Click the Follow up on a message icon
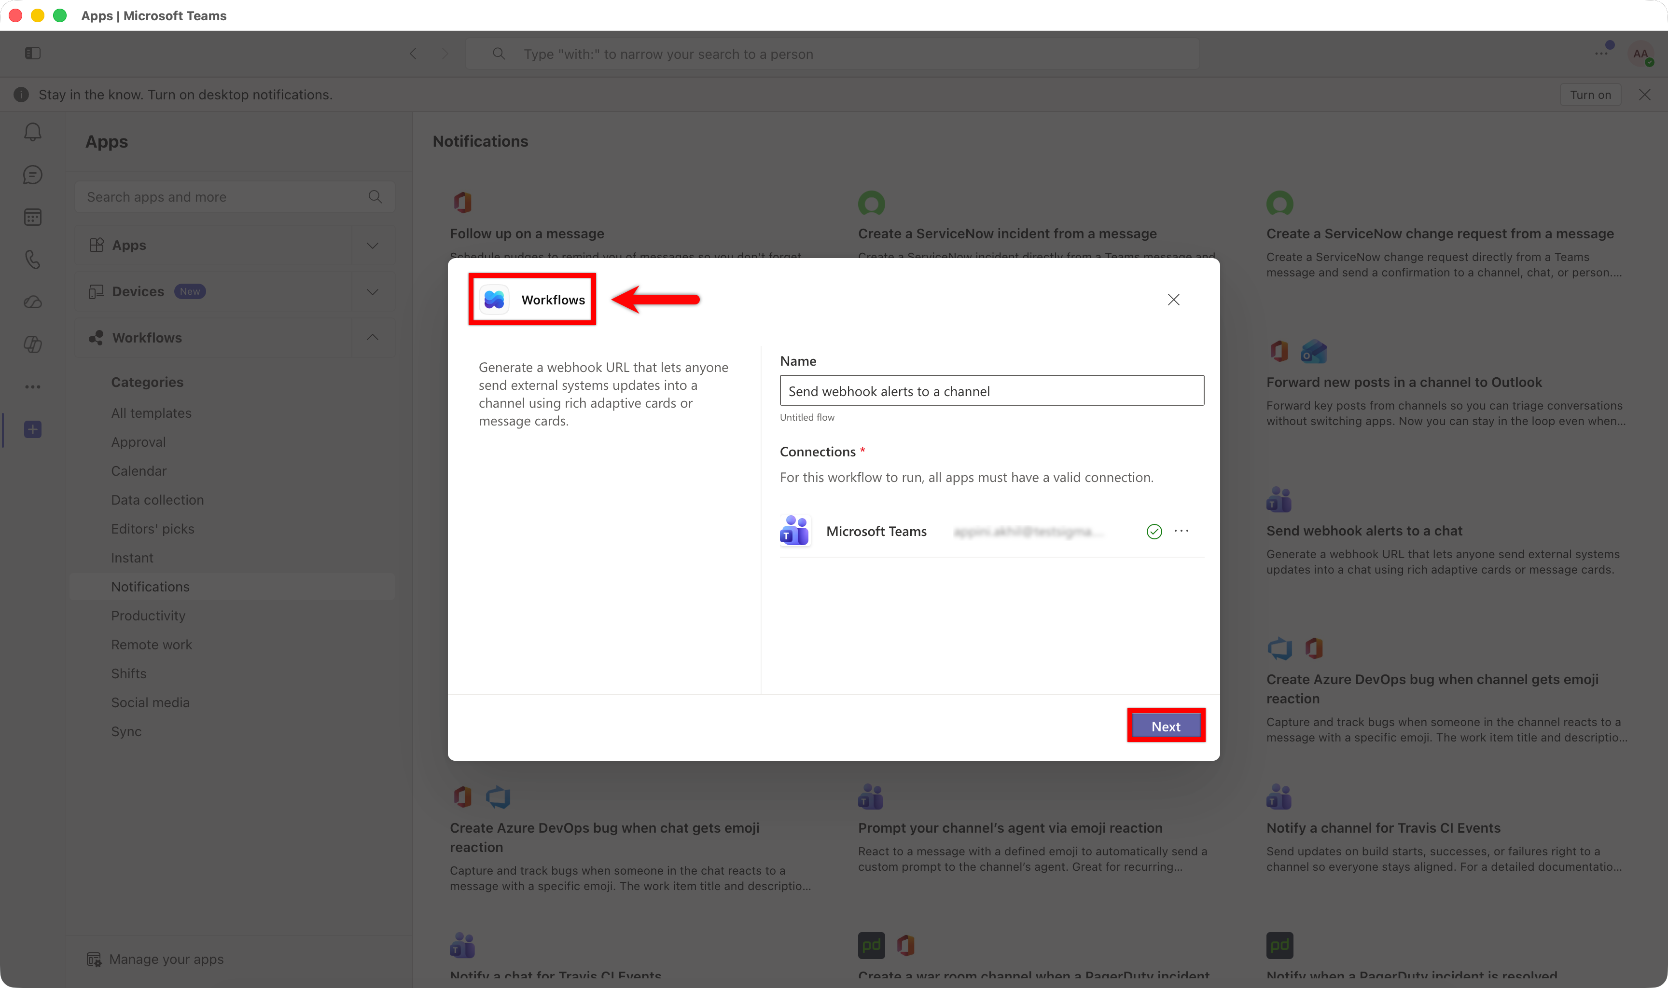Screen dimensions: 1668x988 coord(463,202)
